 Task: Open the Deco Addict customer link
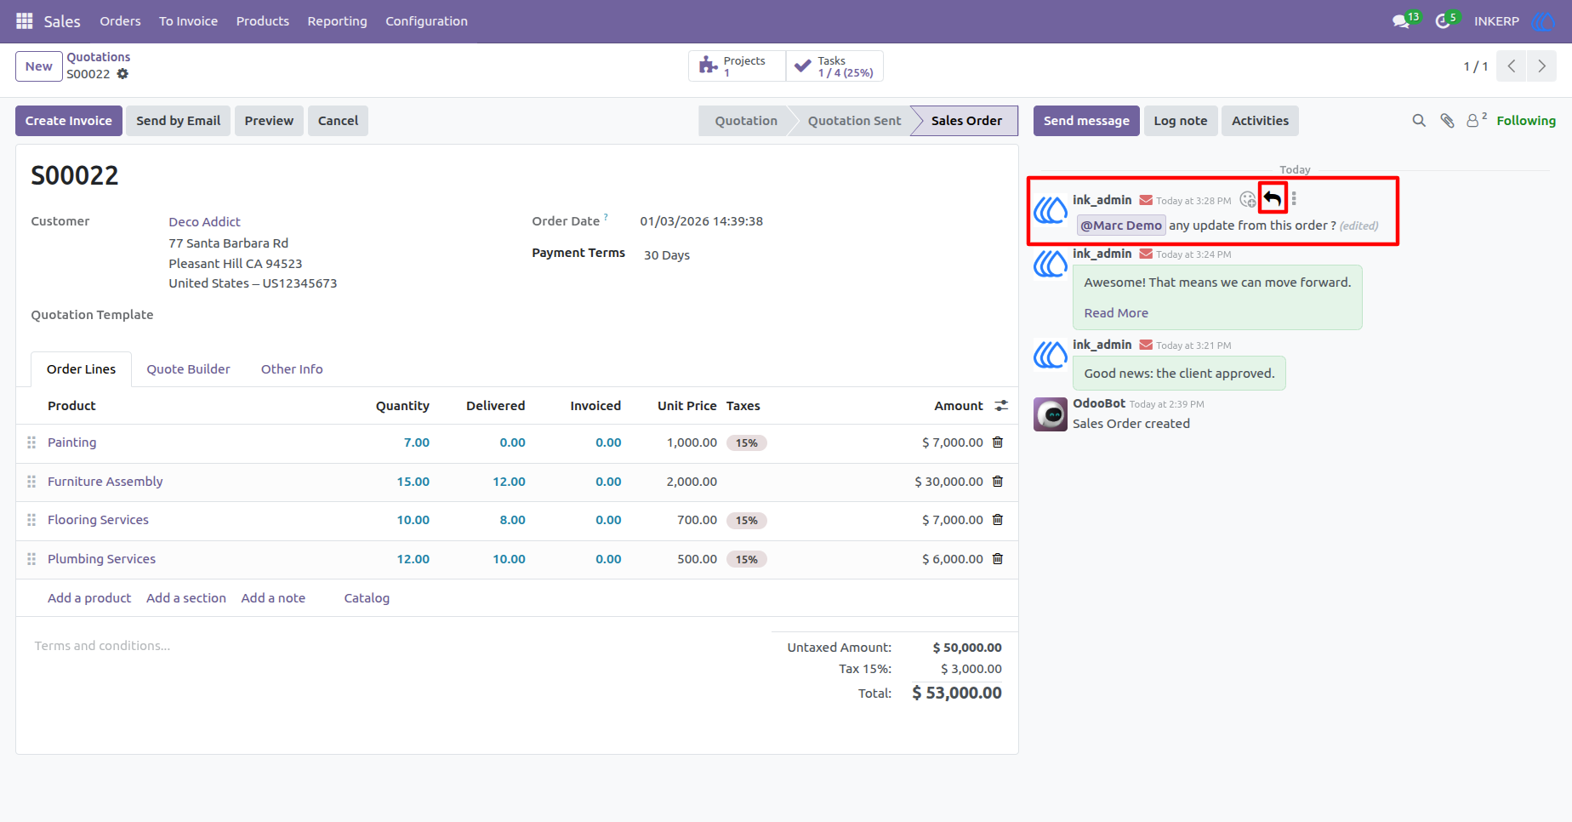coord(204,222)
